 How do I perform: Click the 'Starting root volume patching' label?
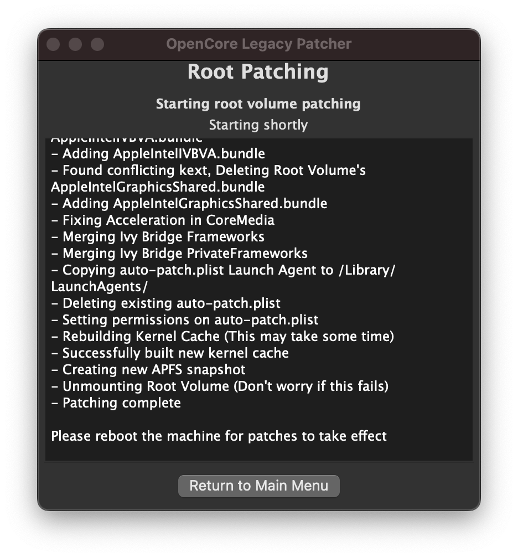(258, 104)
